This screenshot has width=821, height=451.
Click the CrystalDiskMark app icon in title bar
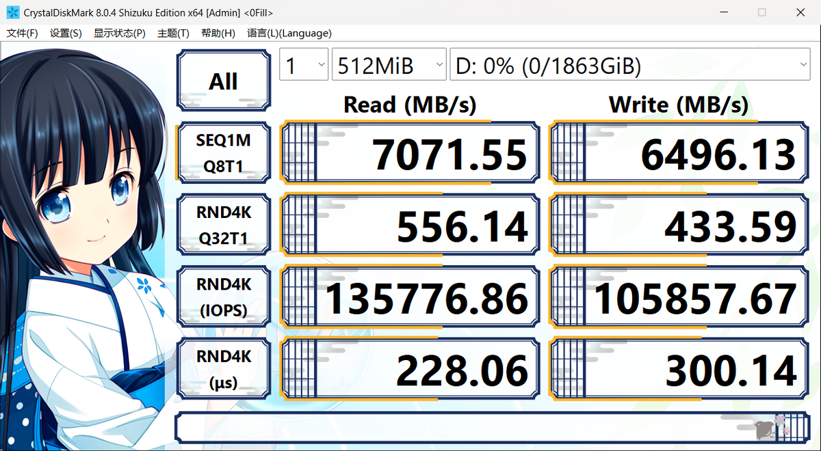[x=12, y=12]
